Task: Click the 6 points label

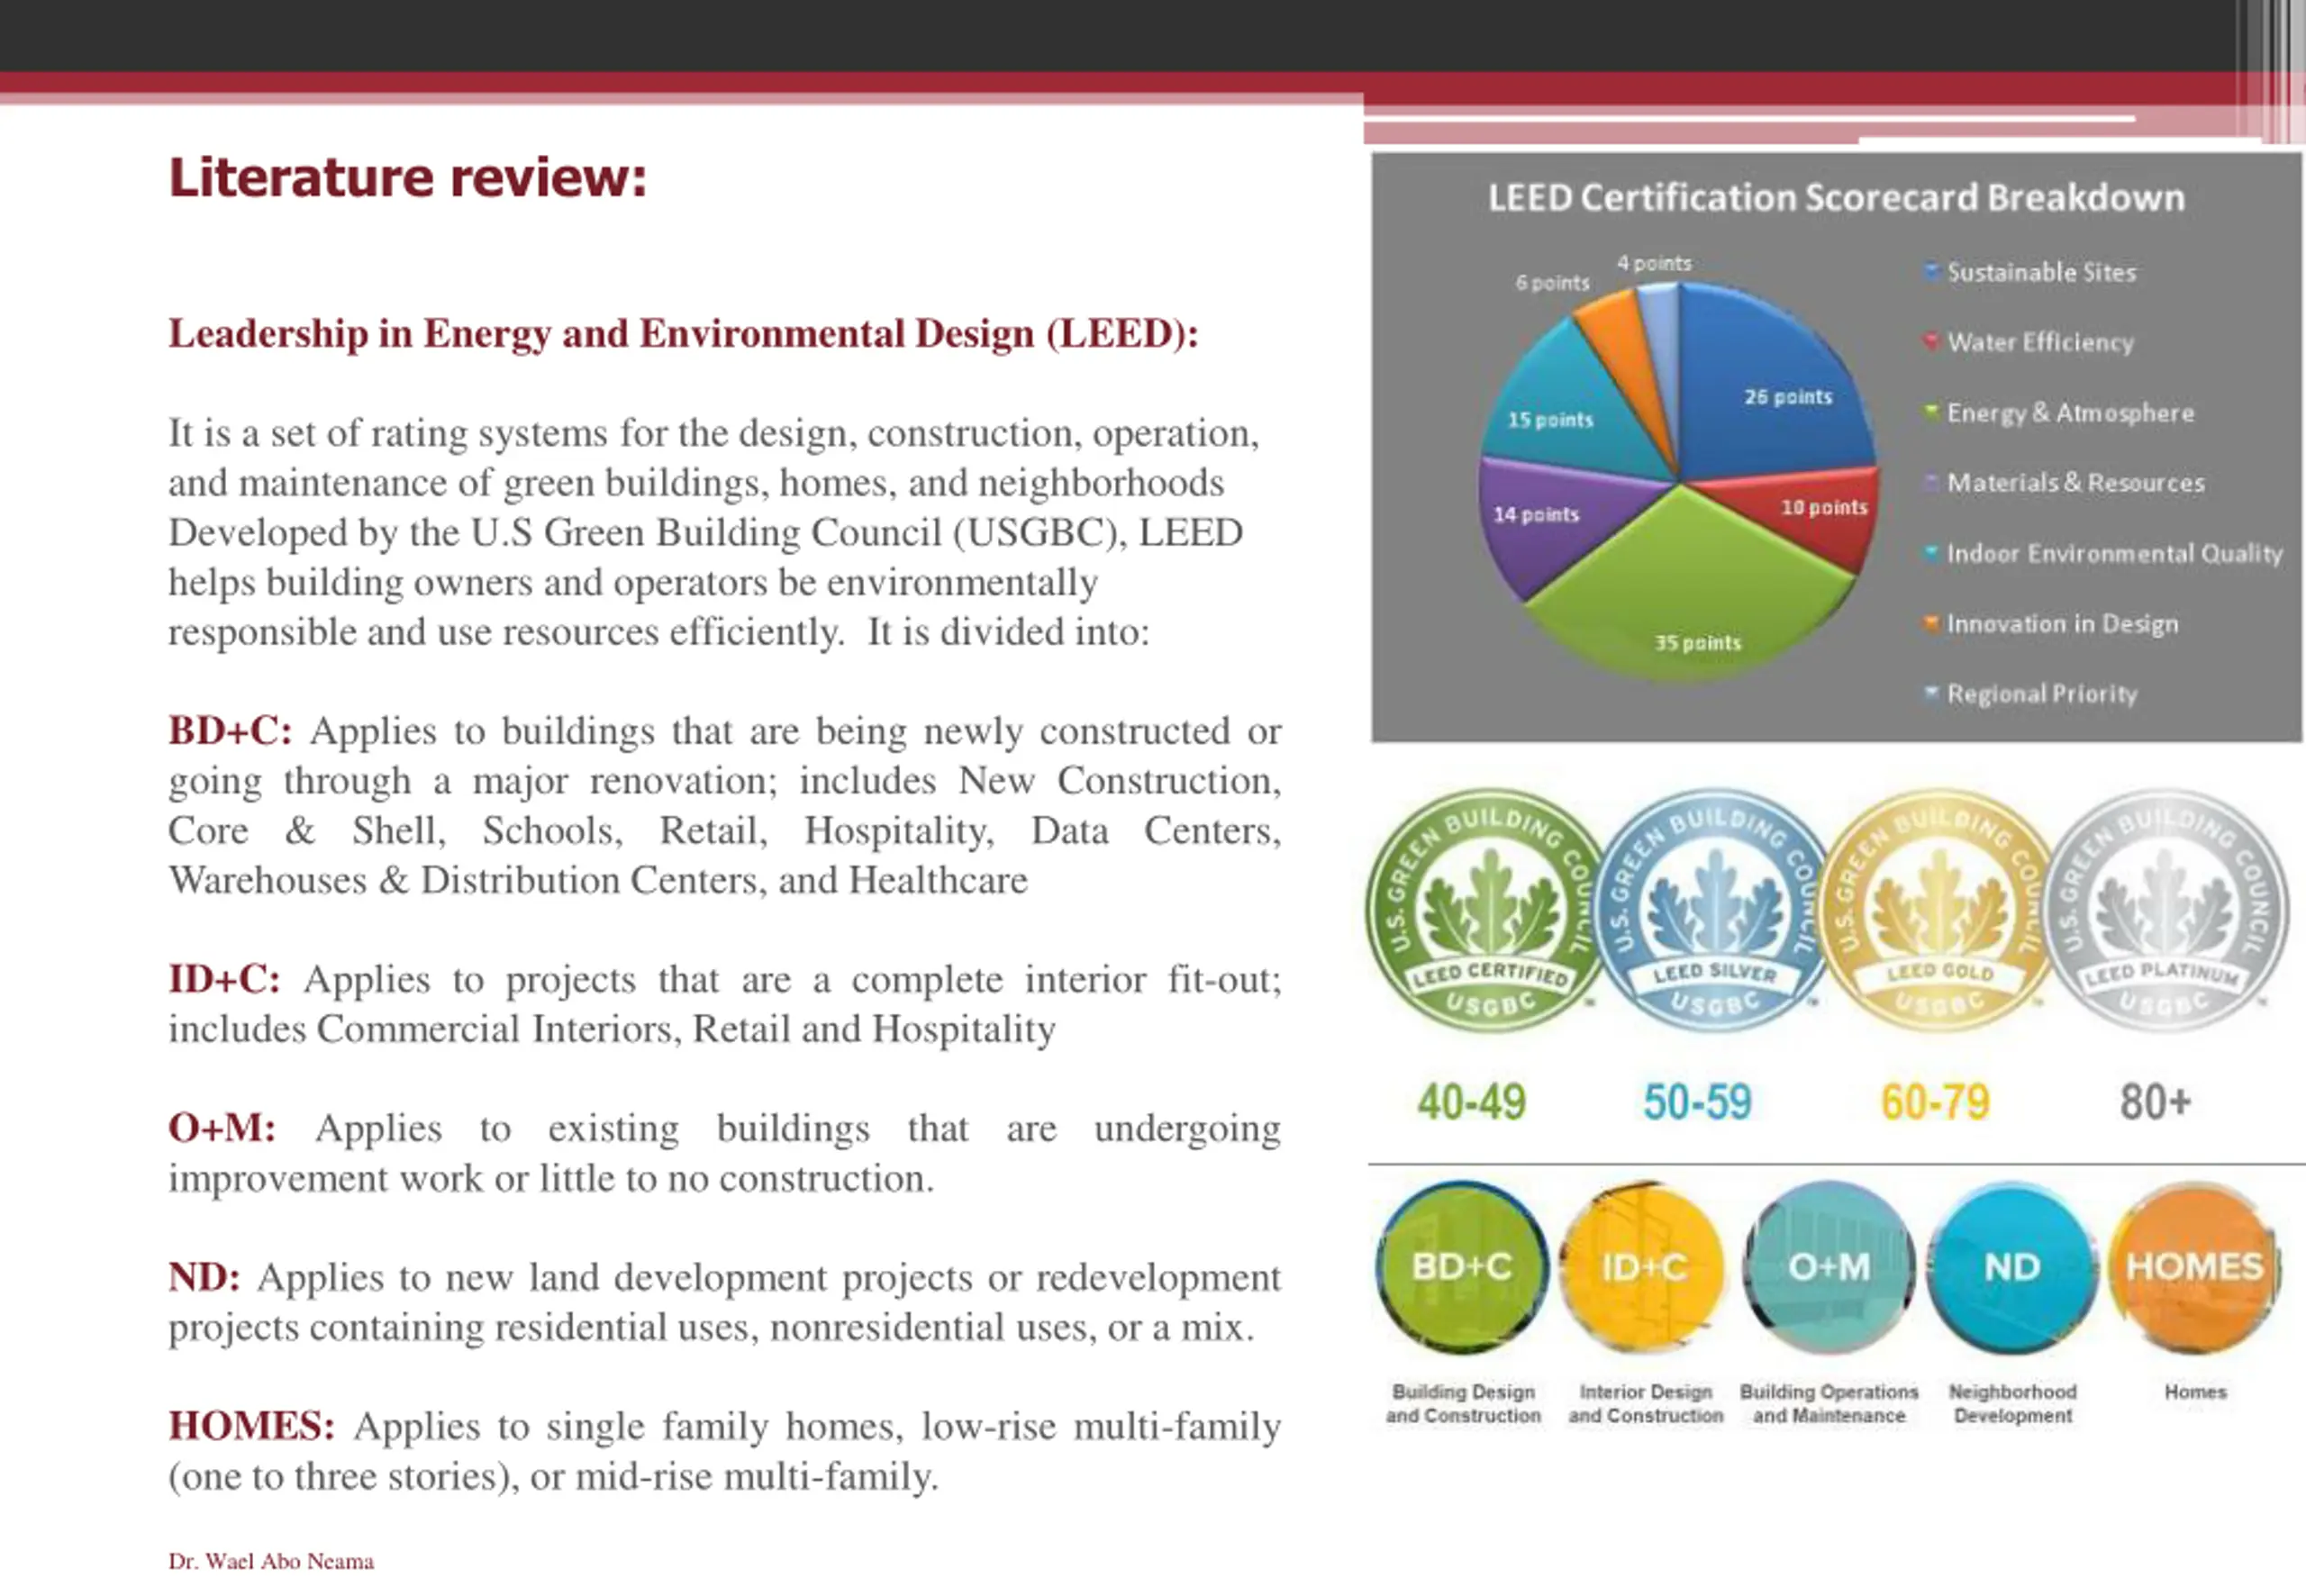Action: 1552,283
